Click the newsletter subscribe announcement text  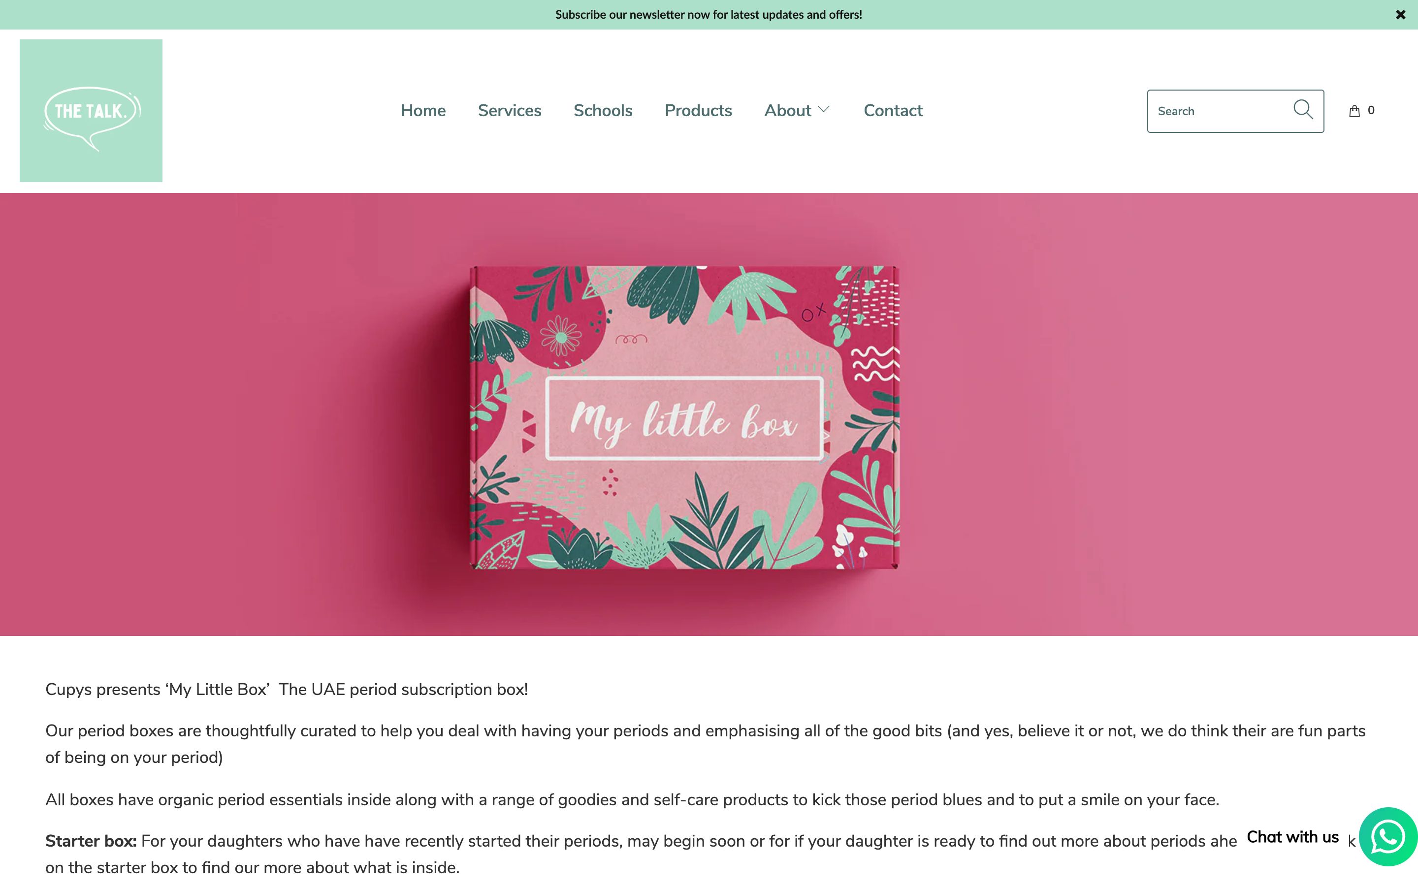coord(709,15)
